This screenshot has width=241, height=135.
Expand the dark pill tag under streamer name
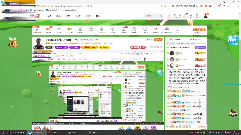pos(49,47)
